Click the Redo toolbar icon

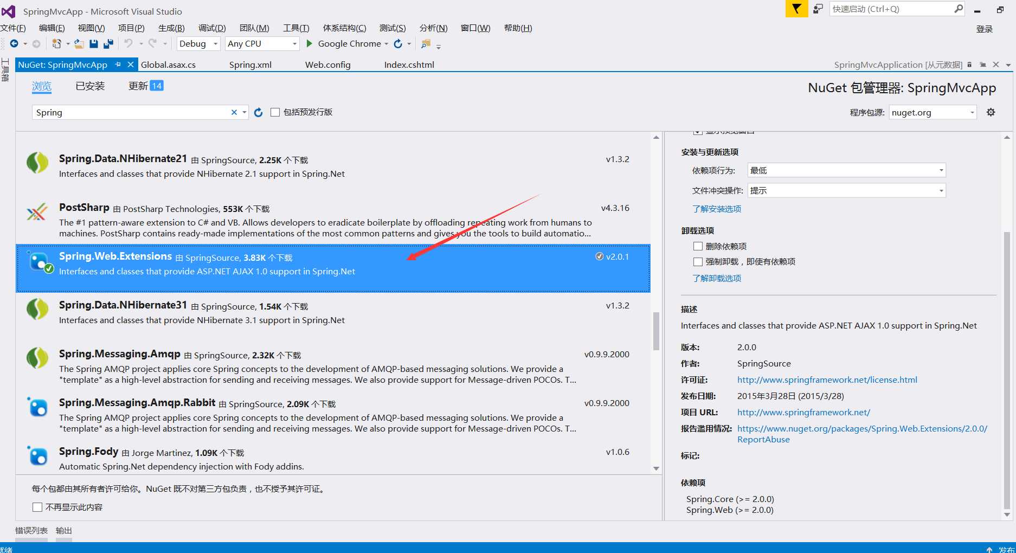pos(152,43)
